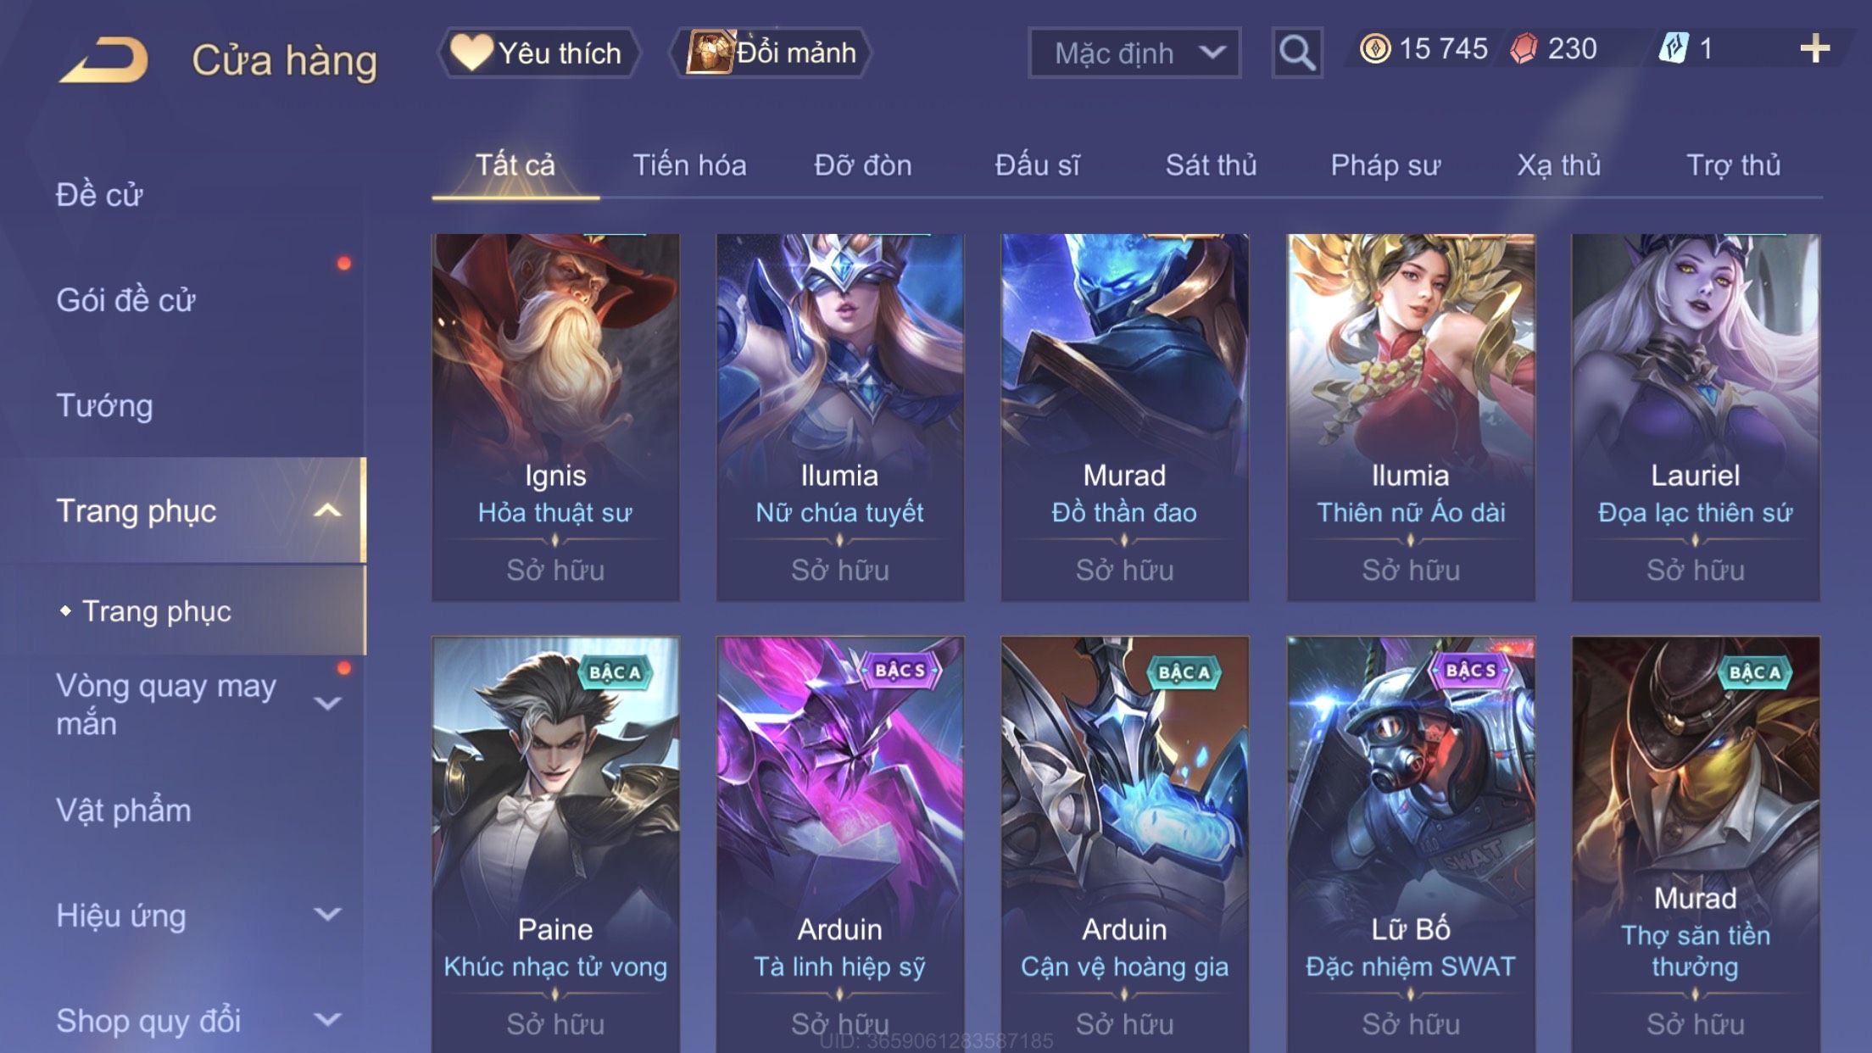Select Lữ Bố Đặc nhiệm SWAT skin

(1411, 844)
